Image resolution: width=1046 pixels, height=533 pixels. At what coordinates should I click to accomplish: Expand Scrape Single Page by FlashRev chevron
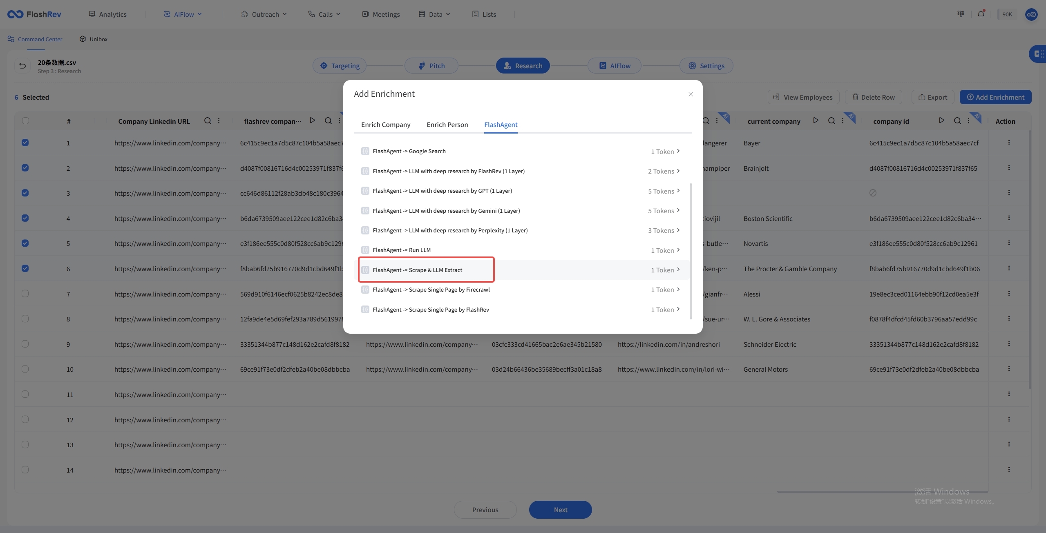678,309
